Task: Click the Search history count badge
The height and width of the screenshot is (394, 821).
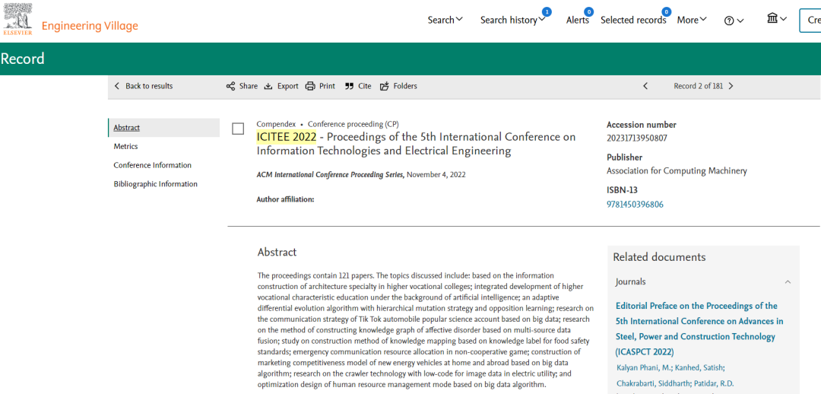Action: 546,11
